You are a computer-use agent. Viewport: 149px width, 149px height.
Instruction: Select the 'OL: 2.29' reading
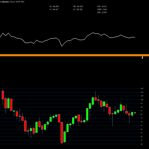tap(102, 13)
